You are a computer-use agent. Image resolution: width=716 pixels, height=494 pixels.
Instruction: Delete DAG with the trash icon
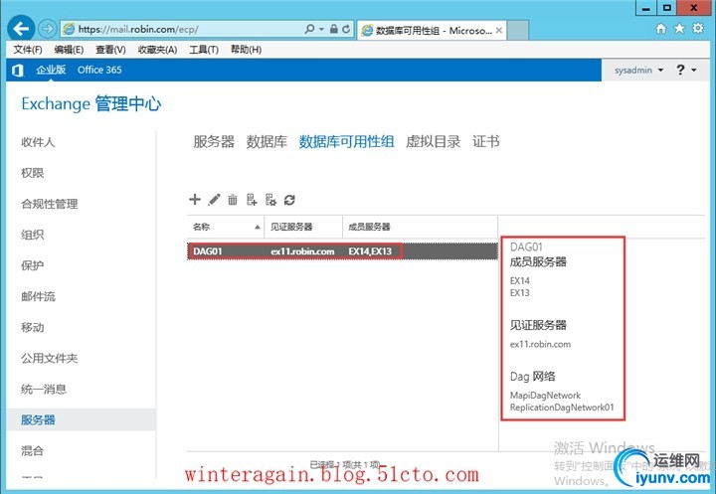pos(233,200)
